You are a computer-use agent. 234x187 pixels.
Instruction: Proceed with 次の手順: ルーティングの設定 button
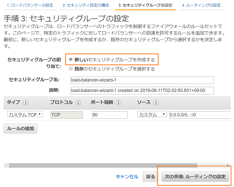pyautogui.click(x=195, y=177)
